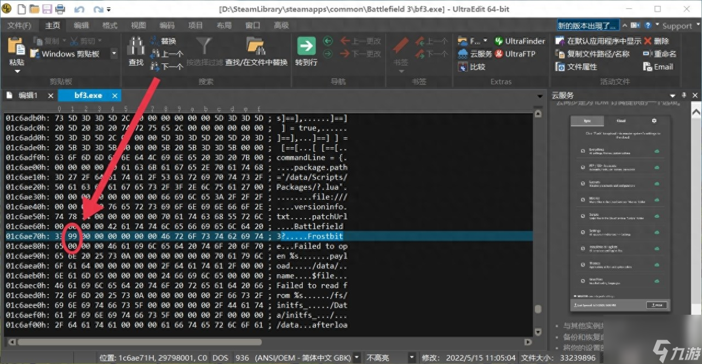702x364 pixels.
Task: Click the text 'Battlefield' in ASCII column
Action: [318, 226]
